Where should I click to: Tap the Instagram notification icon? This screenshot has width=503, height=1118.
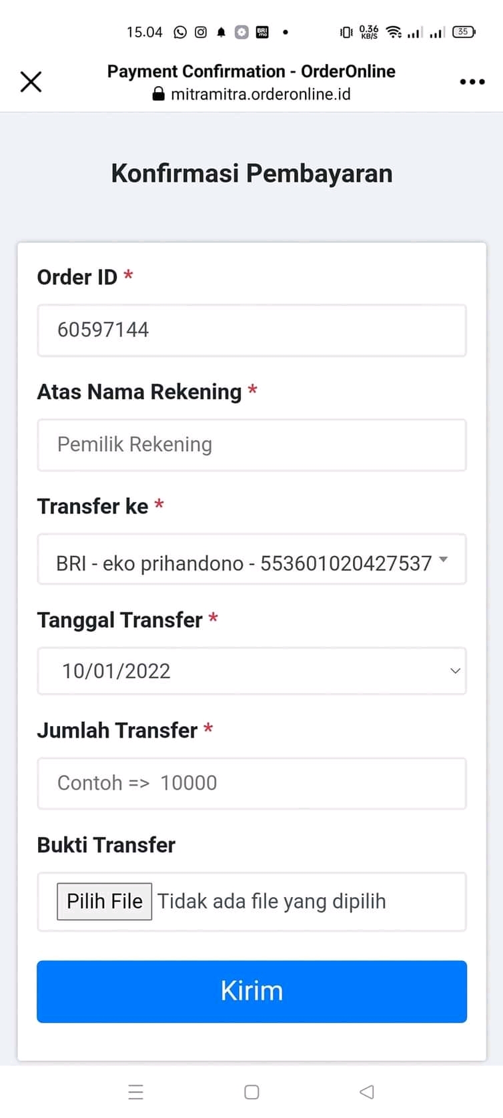pos(201,32)
